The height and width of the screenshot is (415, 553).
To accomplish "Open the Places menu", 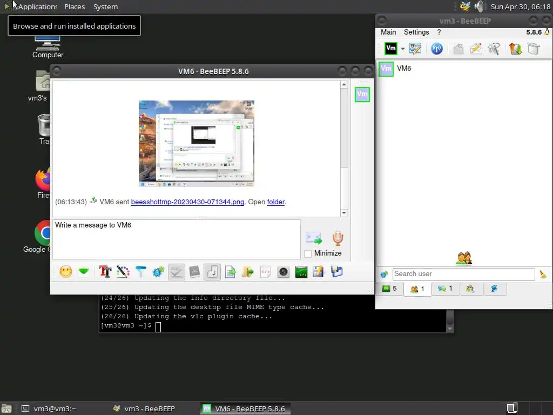I will point(75,6).
